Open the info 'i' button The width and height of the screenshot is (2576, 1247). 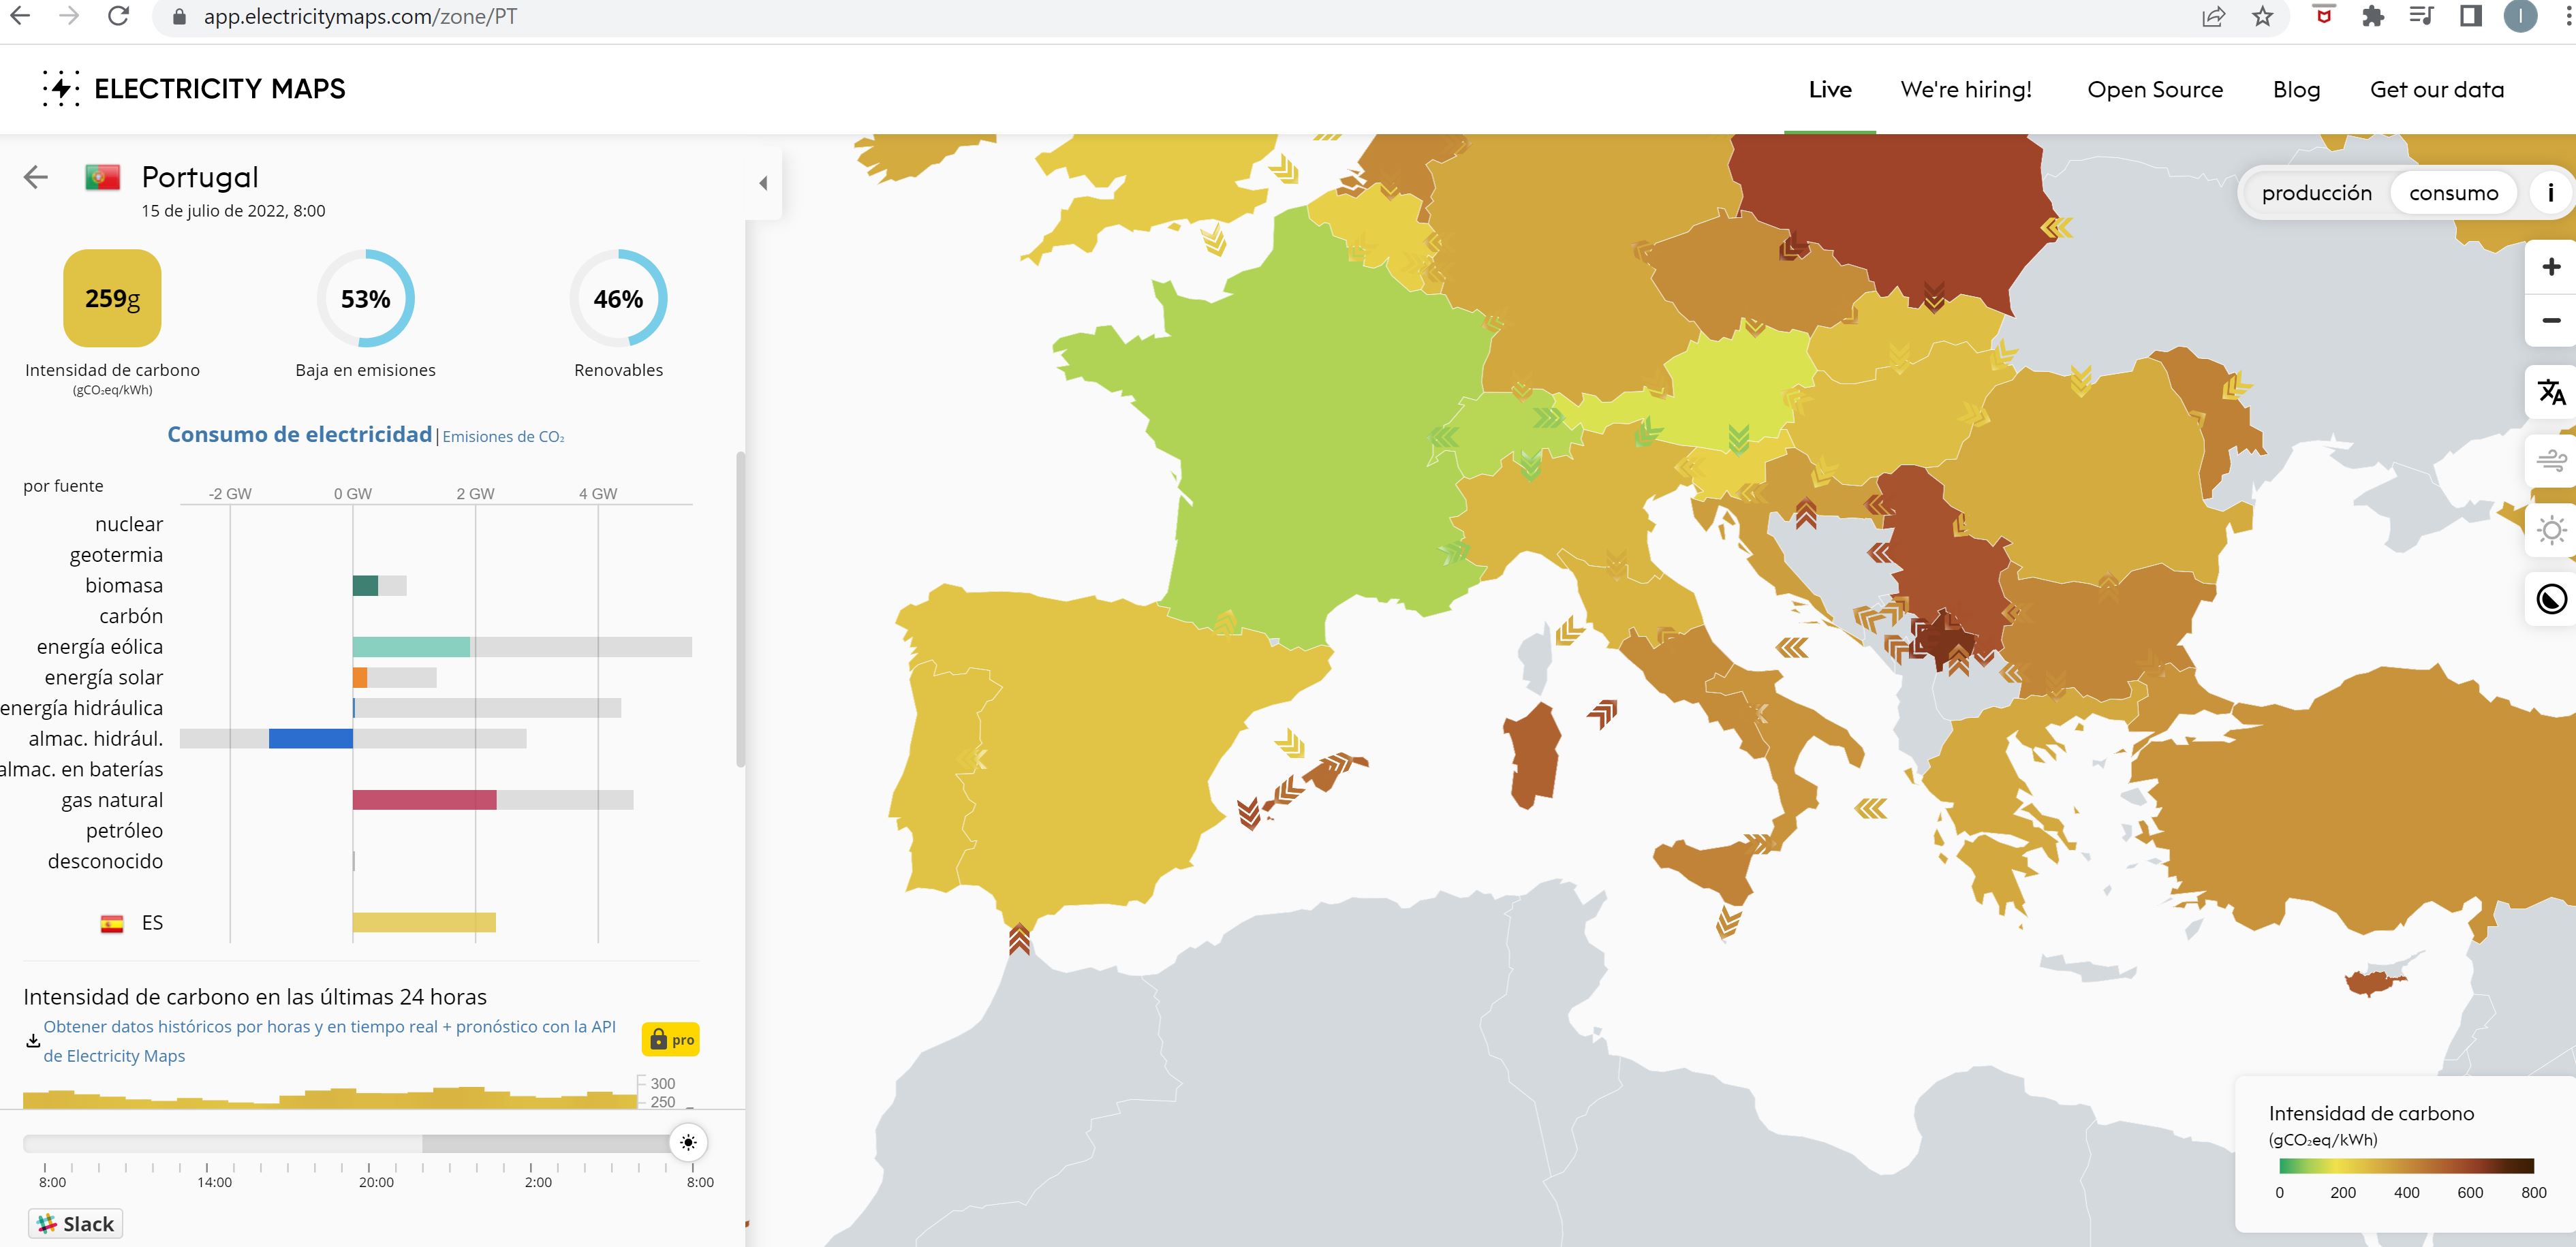[2551, 193]
